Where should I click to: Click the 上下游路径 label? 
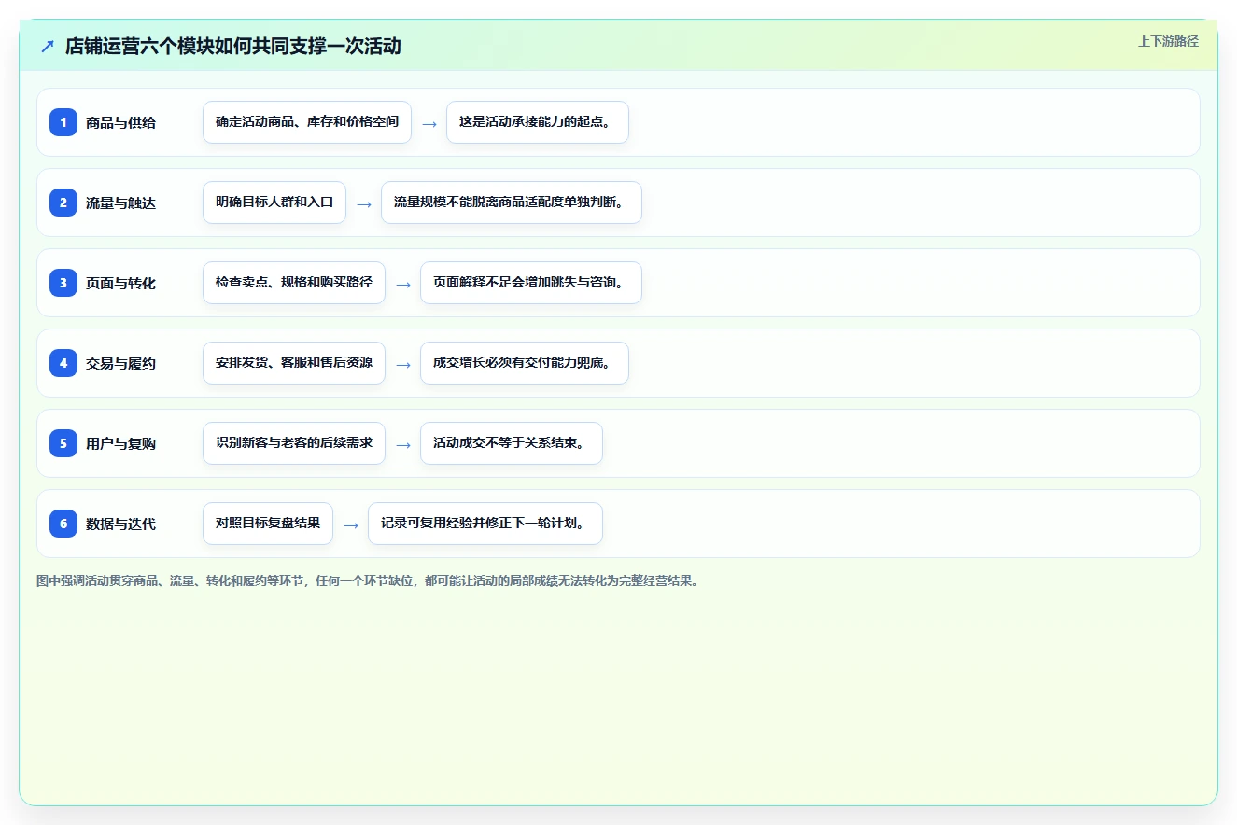(1168, 41)
